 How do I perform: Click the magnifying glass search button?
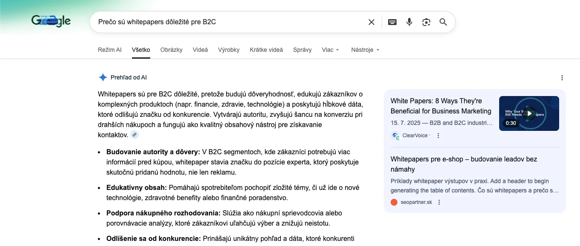coord(443,22)
